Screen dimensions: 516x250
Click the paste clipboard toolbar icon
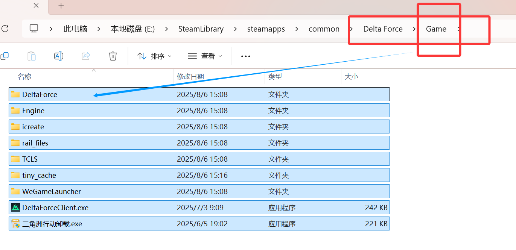pyautogui.click(x=32, y=56)
